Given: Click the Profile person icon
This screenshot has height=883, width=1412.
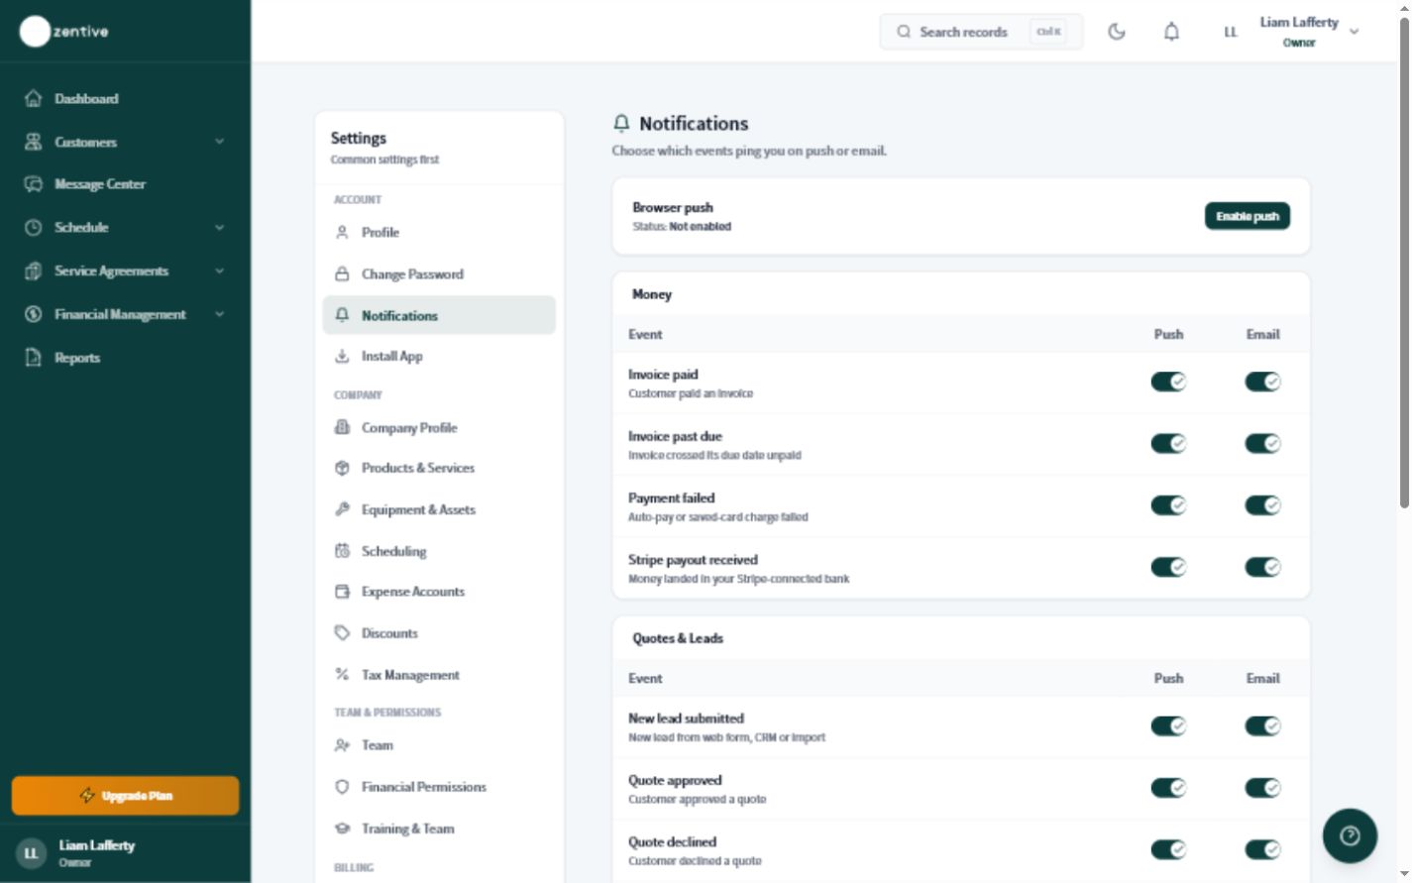Looking at the screenshot, I should point(342,232).
